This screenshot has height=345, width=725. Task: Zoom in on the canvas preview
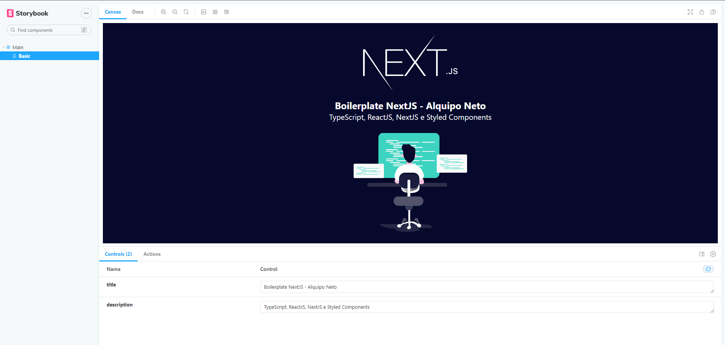coord(163,12)
